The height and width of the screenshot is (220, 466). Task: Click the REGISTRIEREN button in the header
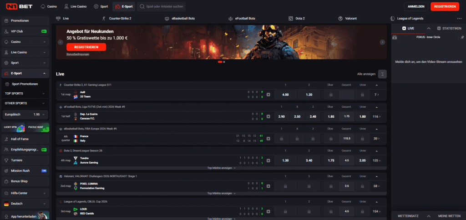[445, 6]
